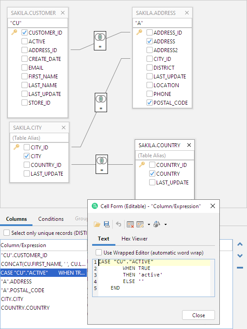Image resolution: width=247 pixels, height=329 pixels.
Task: Check the EMAIL column checkbox
Action: (25, 67)
